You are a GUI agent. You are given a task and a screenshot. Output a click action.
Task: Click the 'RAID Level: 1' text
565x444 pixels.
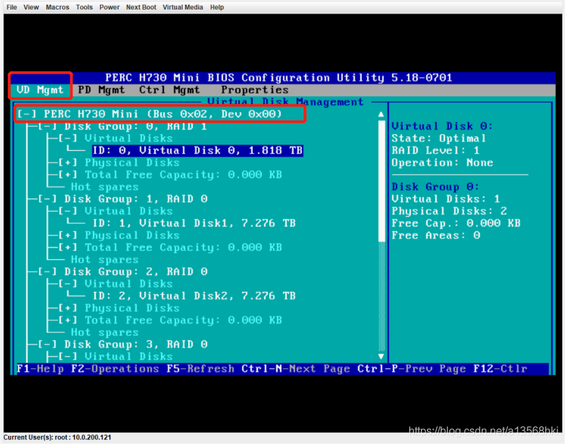pos(436,151)
